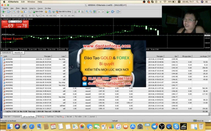Image resolution: width=211 pixels, height=131 pixels.
Task: Expand the new chart dropdown arrow
Action: pos(5,12)
